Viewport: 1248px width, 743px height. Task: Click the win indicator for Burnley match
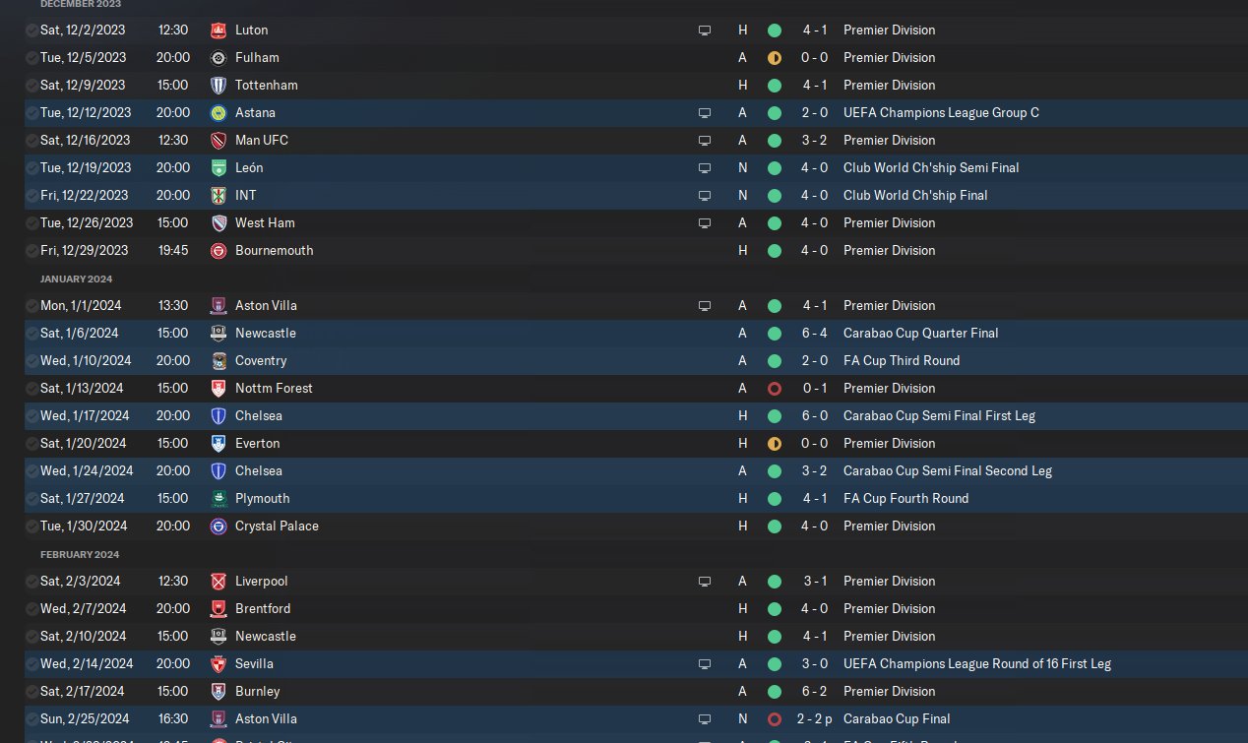point(775,692)
